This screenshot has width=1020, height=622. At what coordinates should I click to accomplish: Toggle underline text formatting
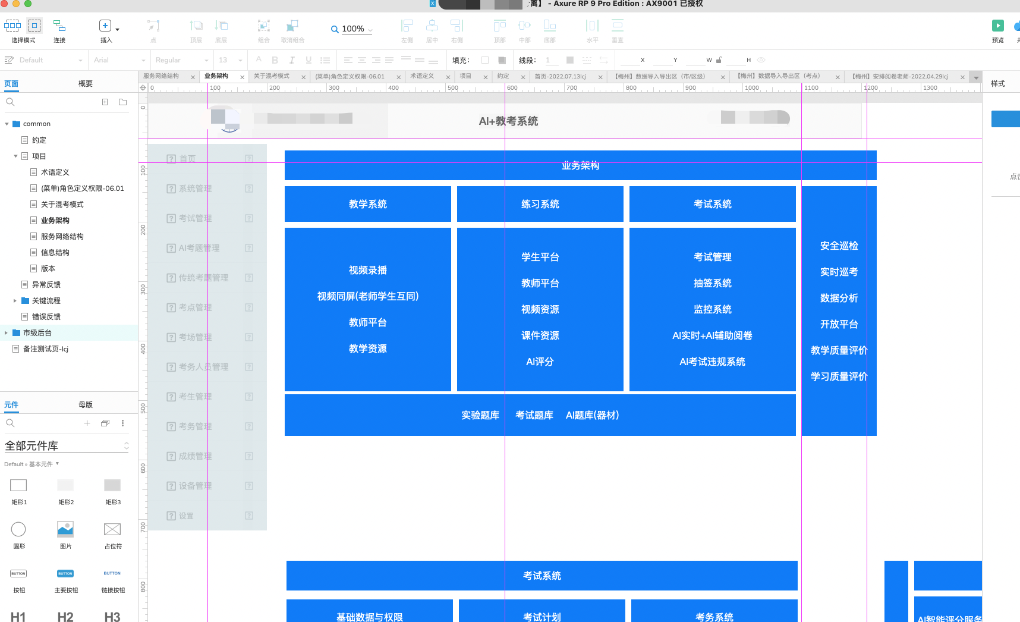[x=308, y=60]
